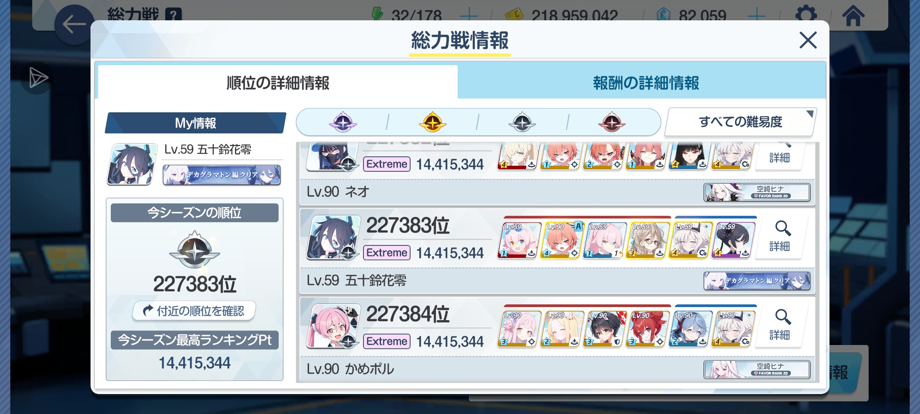Select the silver tier emblem filter
920x414 pixels.
click(x=522, y=122)
